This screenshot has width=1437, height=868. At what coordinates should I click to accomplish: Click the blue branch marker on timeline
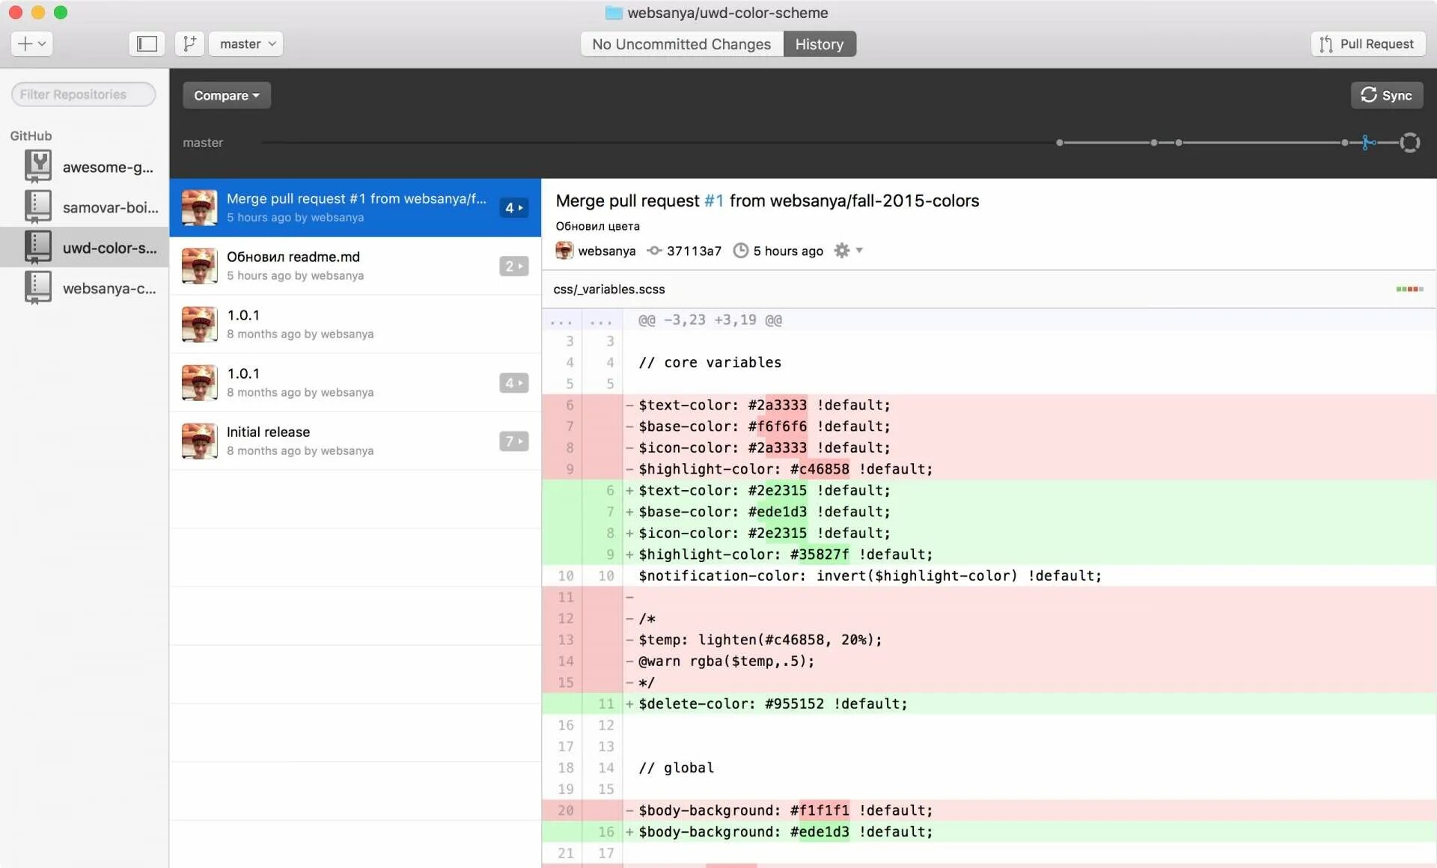(x=1368, y=142)
